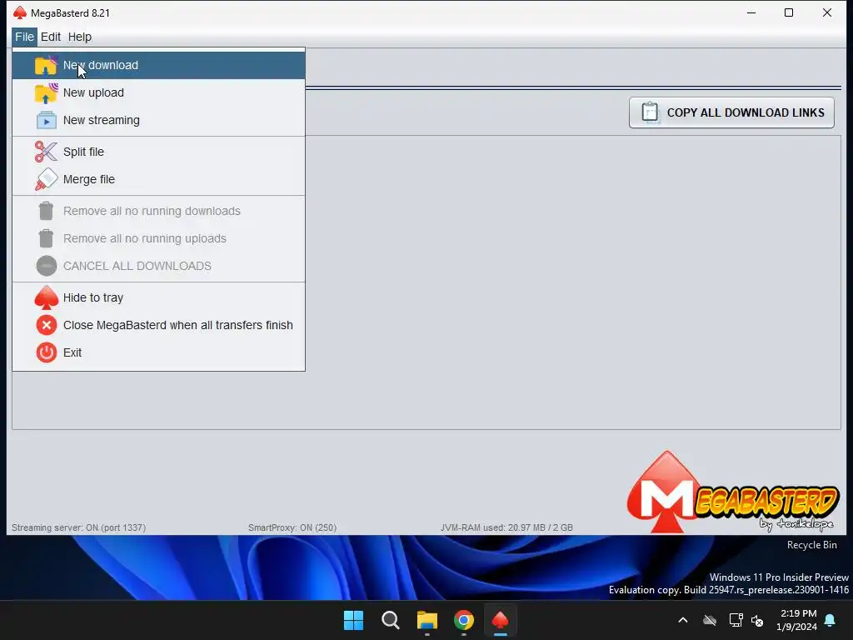Click the clipboard icon on Copy All Download Links
853x640 pixels.
650,112
